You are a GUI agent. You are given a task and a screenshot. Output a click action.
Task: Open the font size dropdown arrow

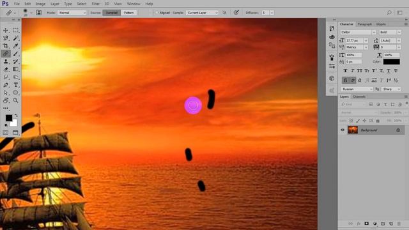[x=366, y=40]
